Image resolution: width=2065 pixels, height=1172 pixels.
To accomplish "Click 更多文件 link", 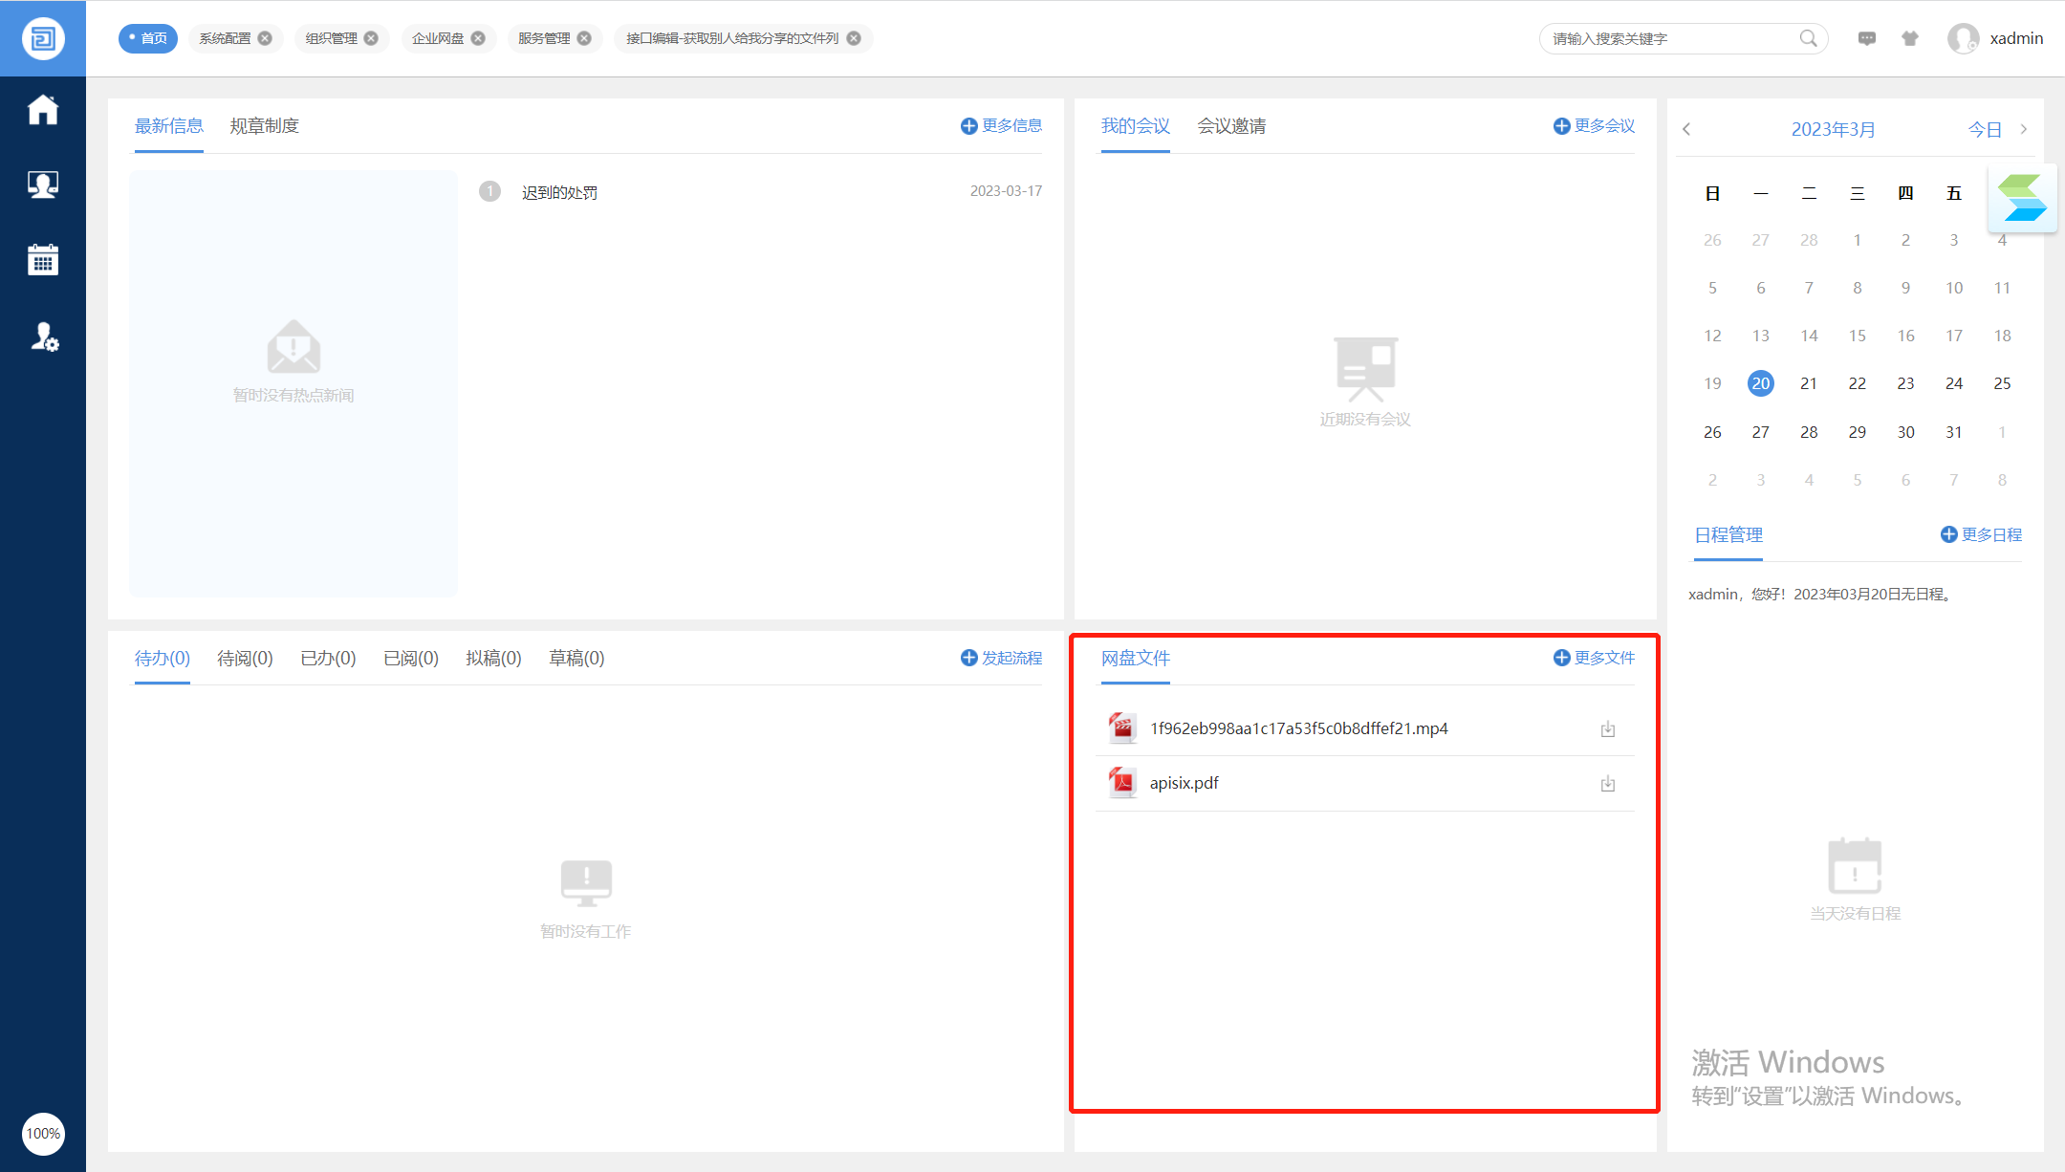I will click(x=1594, y=658).
